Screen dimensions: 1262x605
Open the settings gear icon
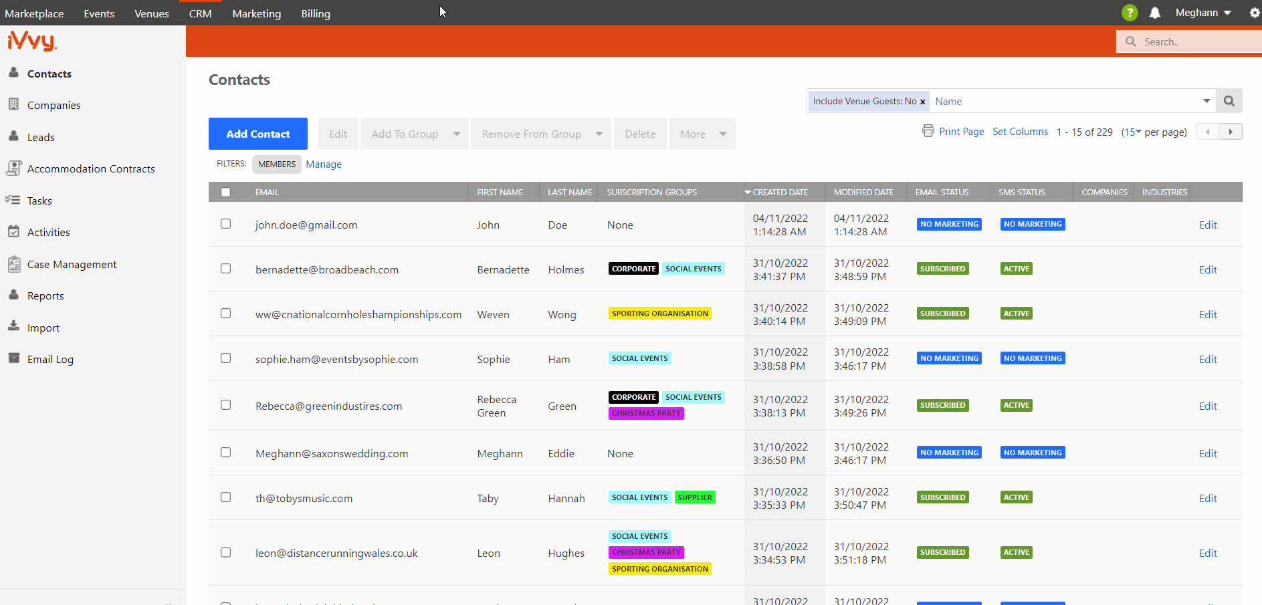coord(1255,12)
